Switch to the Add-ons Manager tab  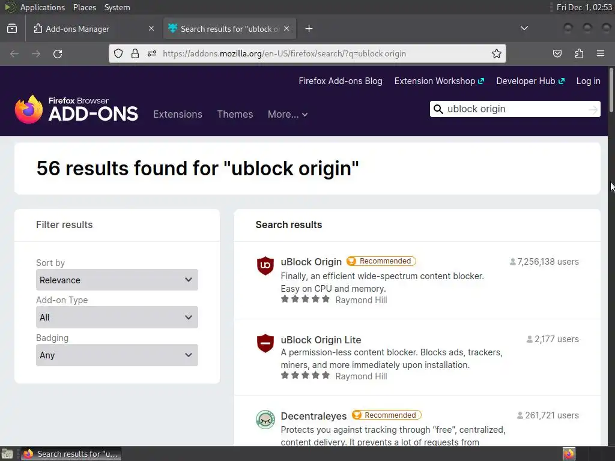(x=93, y=29)
